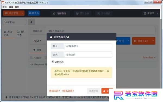Add a new tab with plus icon
This screenshot has height=102, width=163.
[x=32, y=22]
